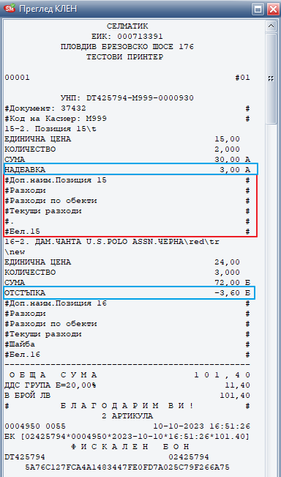Click the 2 АРТИКУЛА line

tap(127, 416)
